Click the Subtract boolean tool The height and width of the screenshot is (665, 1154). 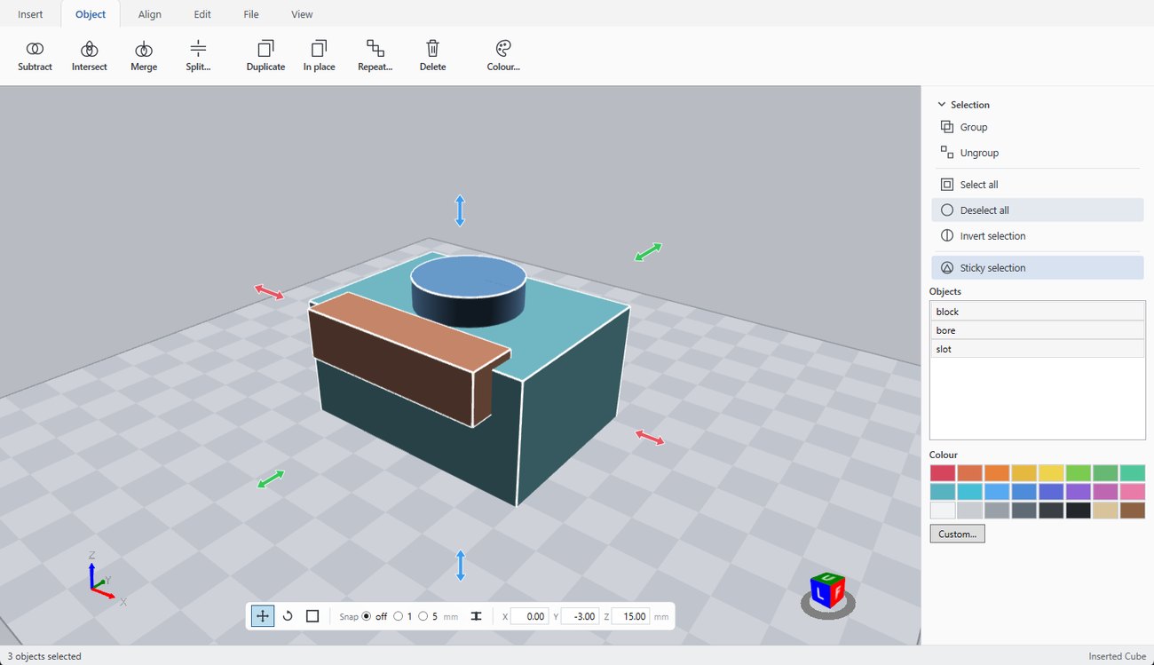35,56
